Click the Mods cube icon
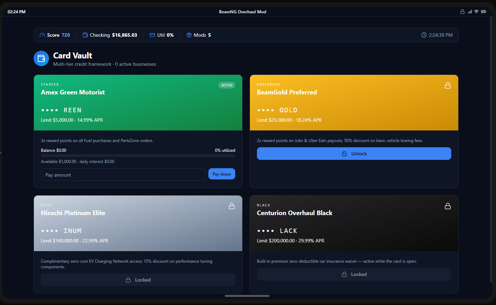This screenshot has height=305, width=496. point(189,35)
